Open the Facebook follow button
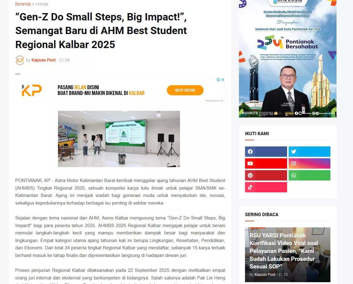 [x=266, y=152]
